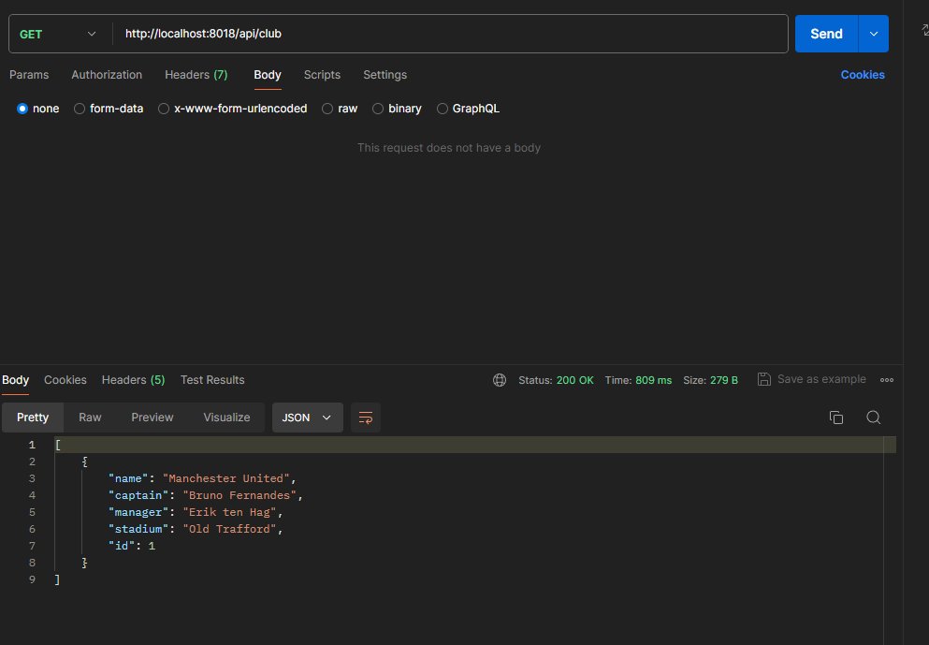Choose x-www-form-urlencoded body type
Viewport: 929px width, 645px height.
pyautogui.click(x=164, y=109)
